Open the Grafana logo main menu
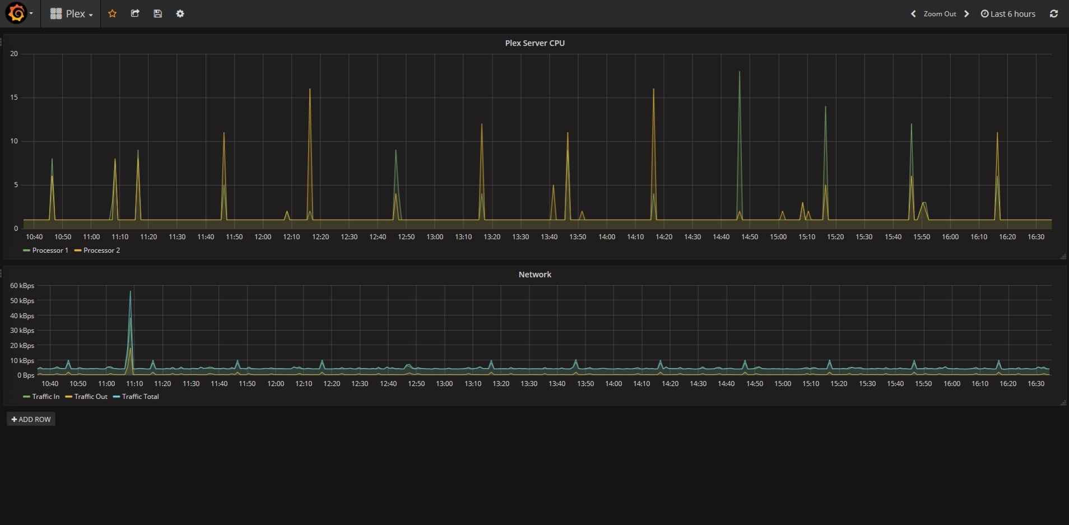The height and width of the screenshot is (525, 1069). [x=16, y=13]
